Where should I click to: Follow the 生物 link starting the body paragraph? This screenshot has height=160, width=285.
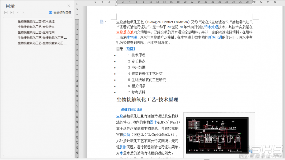120,116
